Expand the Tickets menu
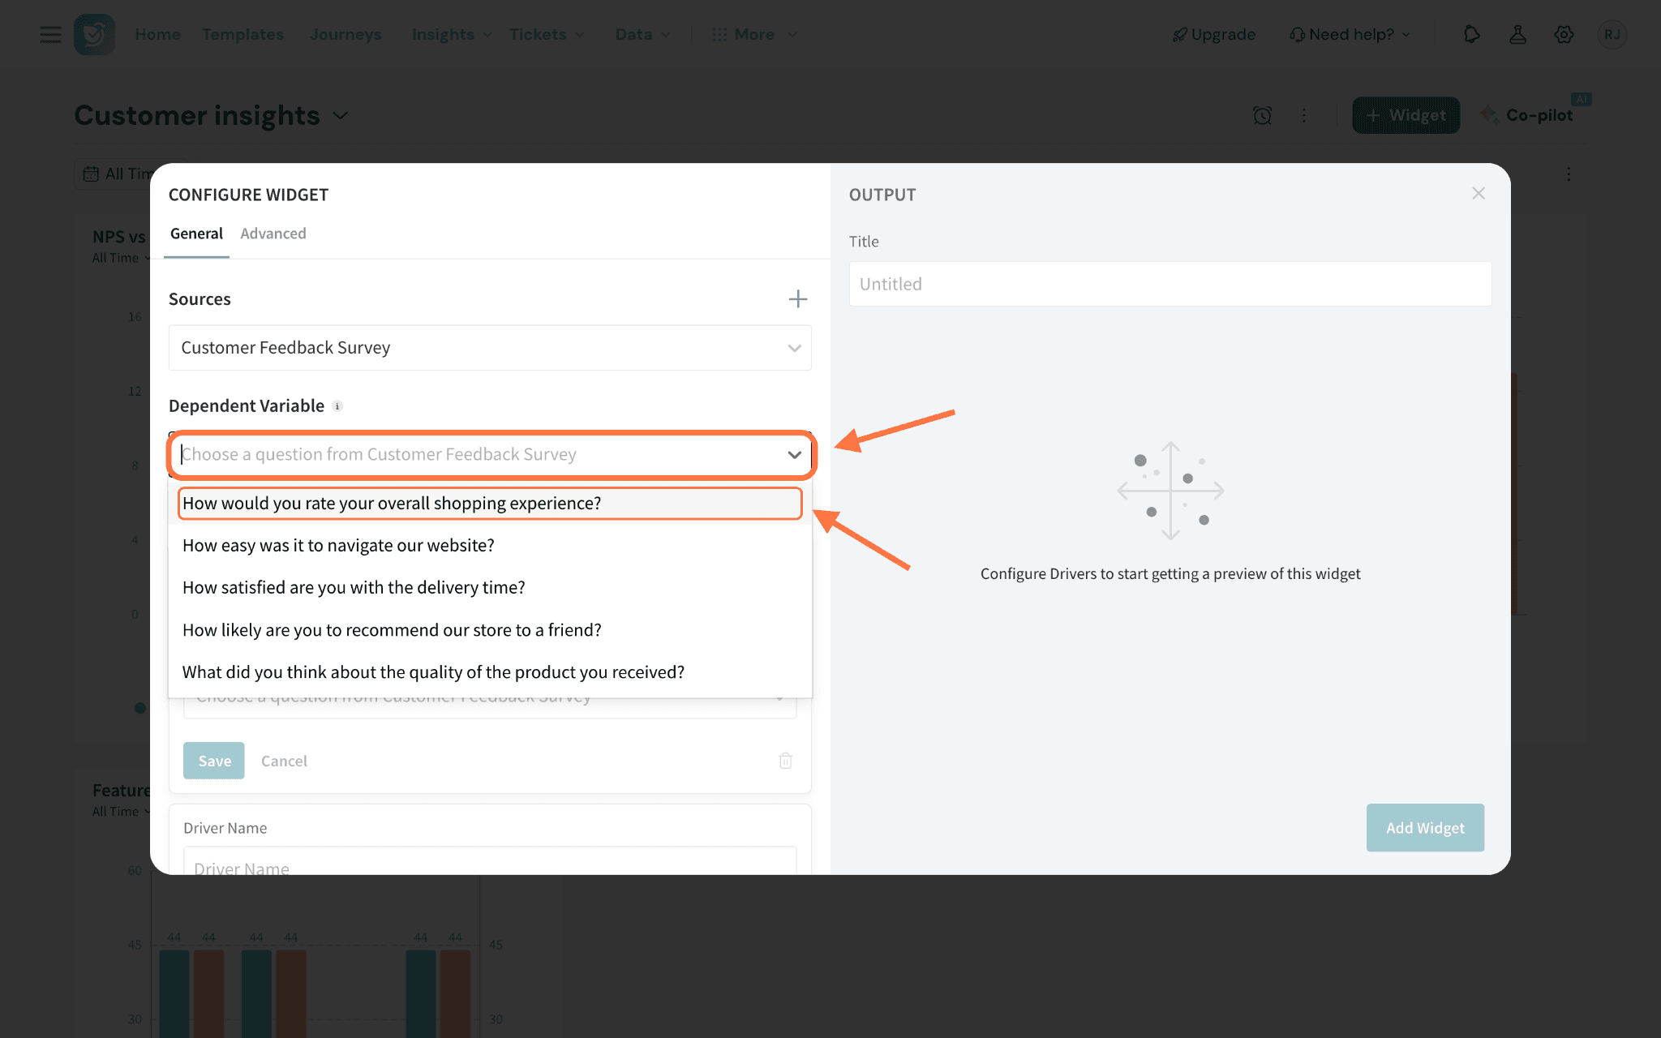The image size is (1661, 1038). 547,34
